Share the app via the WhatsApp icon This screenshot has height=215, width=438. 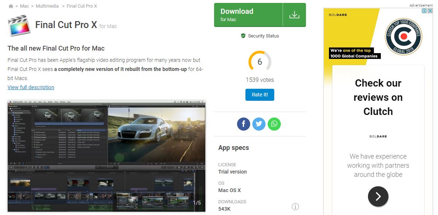pos(274,124)
